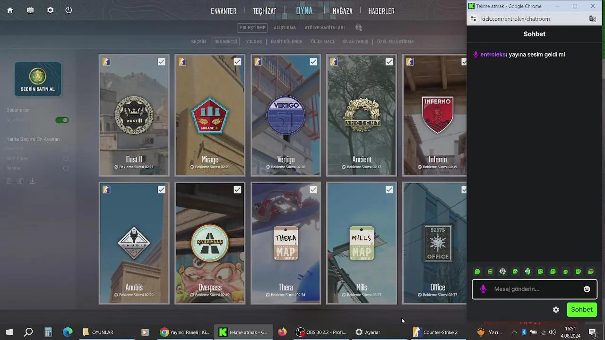Click the purple microphone badge in message box
605x340 pixels.
point(483,289)
